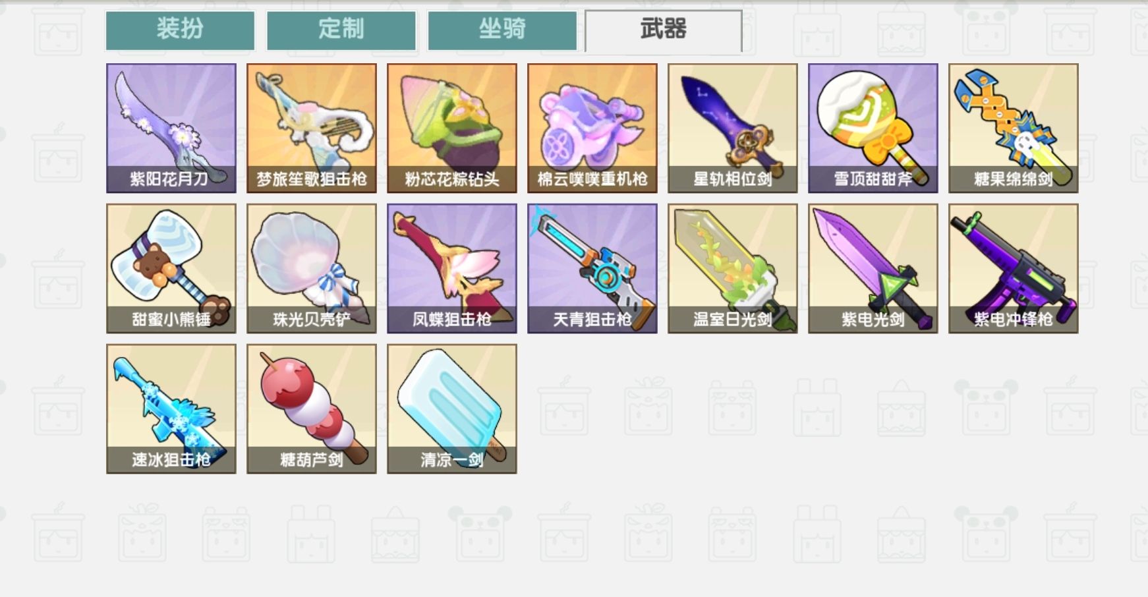Image resolution: width=1148 pixels, height=597 pixels.
Task: Choose the 梦旅笙歌狙击枪 weapon
Action: (x=312, y=128)
